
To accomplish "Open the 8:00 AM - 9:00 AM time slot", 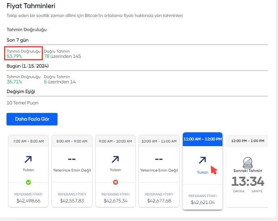I will tap(72, 141).
